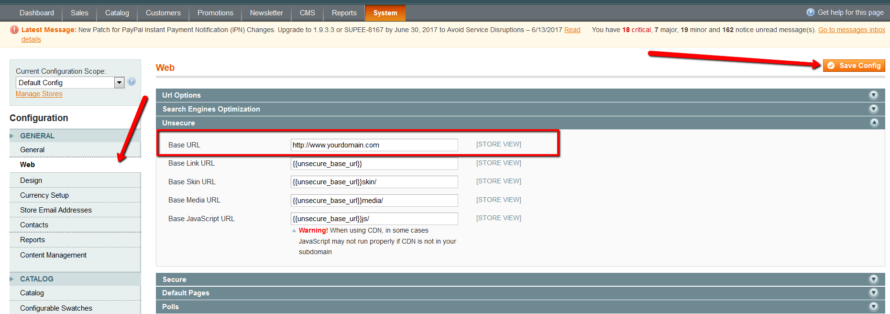Open the Dashboard menu
The image size is (890, 314).
tap(37, 13)
